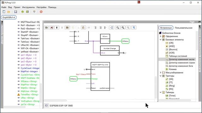Click the first add-board icon in the canvas toolbar
The width and height of the screenshot is (202, 113).
pos(46,28)
